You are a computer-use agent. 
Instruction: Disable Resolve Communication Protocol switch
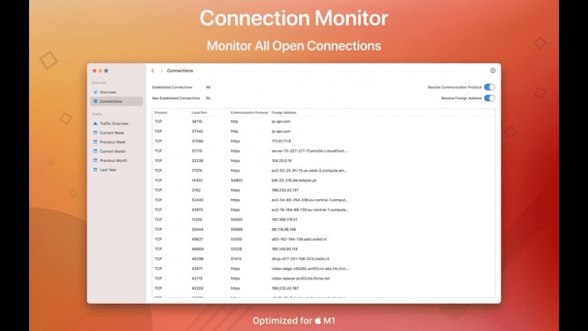tap(489, 87)
